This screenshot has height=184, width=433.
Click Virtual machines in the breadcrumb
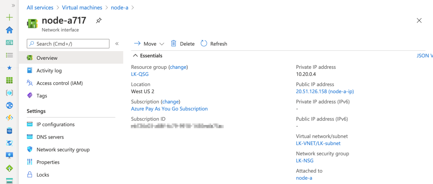tap(82, 8)
